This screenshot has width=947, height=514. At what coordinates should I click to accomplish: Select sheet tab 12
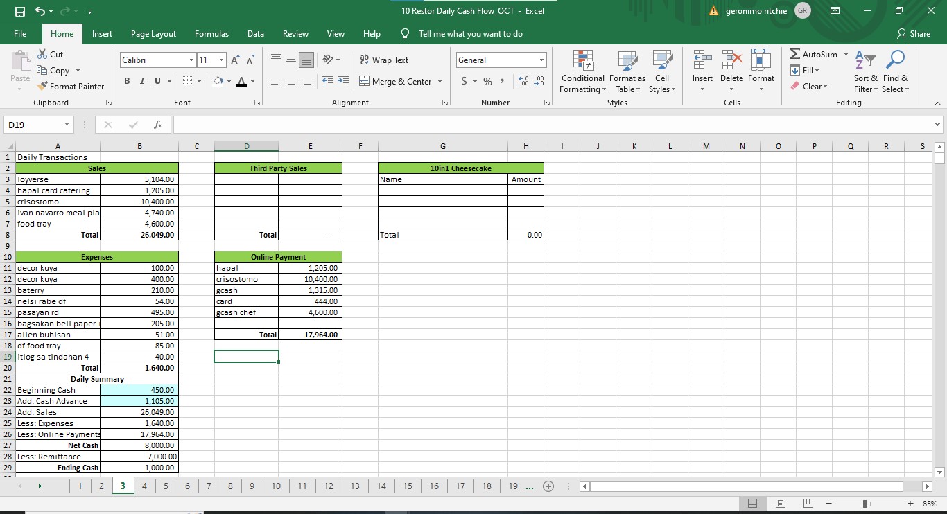(x=329, y=486)
